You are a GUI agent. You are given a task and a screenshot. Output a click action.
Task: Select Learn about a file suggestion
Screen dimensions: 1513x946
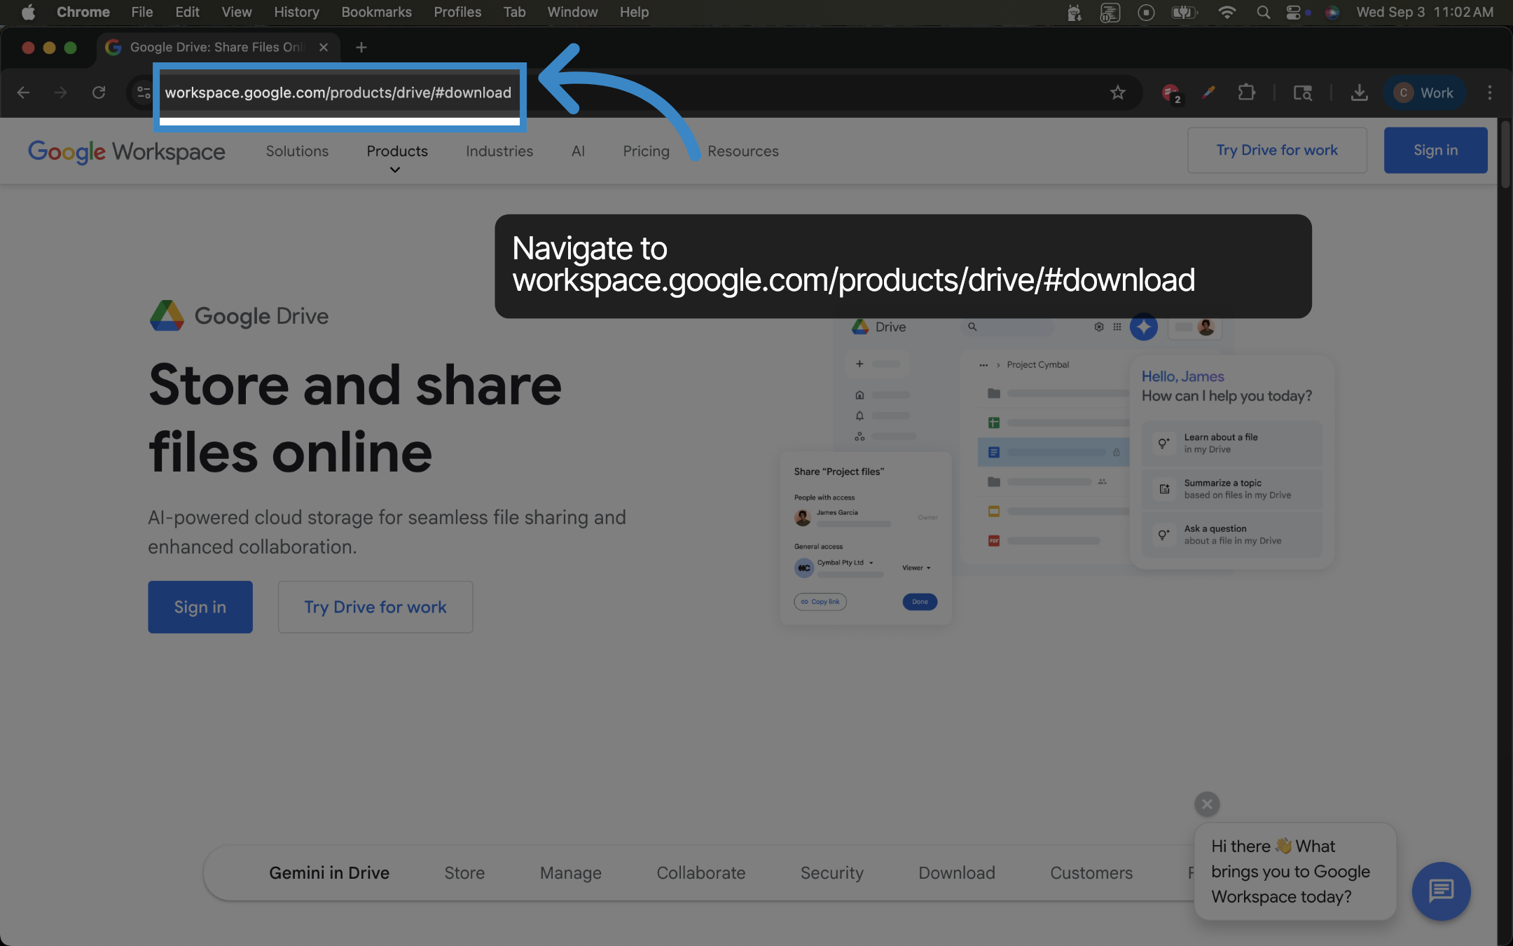(1232, 443)
